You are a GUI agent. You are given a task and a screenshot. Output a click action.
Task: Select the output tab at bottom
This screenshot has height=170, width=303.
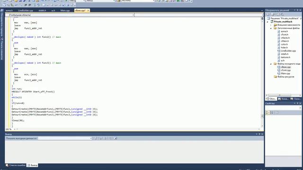pos(32,165)
